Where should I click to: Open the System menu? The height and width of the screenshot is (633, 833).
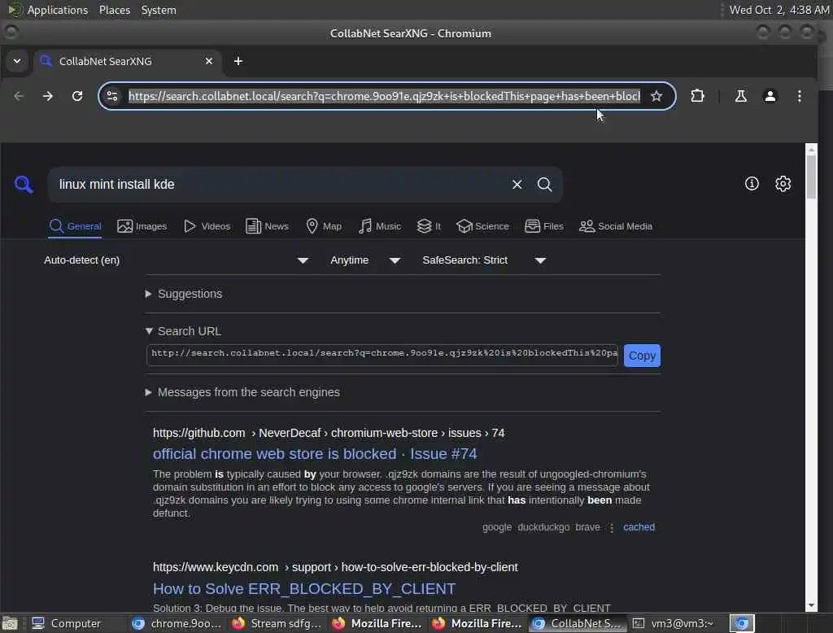coord(159,10)
